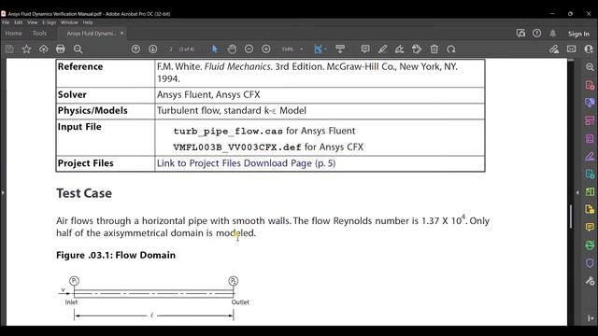This screenshot has height=336, width=598.
Task: Select the Ansys Fluid Dynamics document tab
Action: click(x=92, y=34)
